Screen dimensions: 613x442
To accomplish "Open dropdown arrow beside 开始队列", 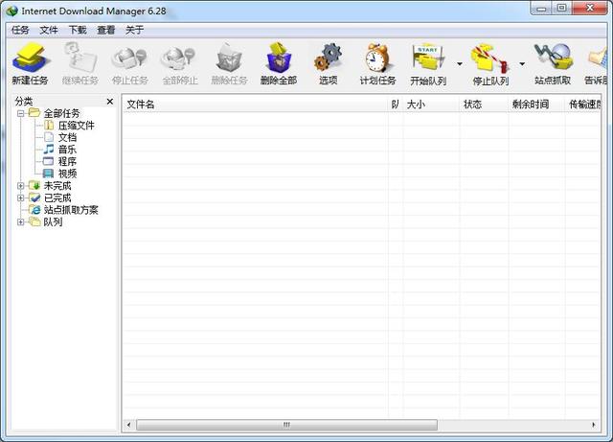I will (x=460, y=63).
